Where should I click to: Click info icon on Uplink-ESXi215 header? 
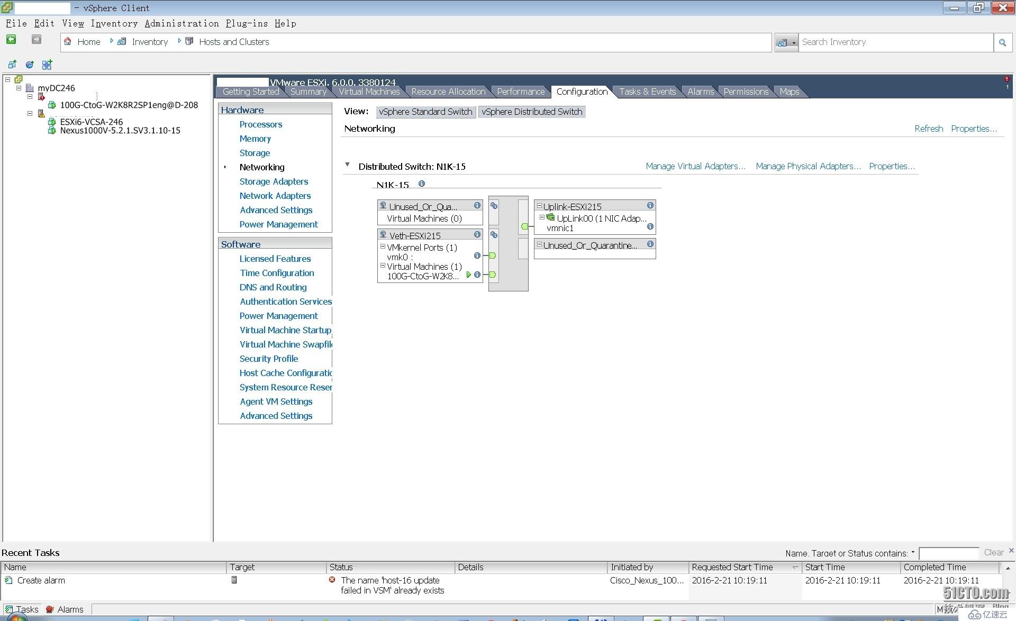650,205
